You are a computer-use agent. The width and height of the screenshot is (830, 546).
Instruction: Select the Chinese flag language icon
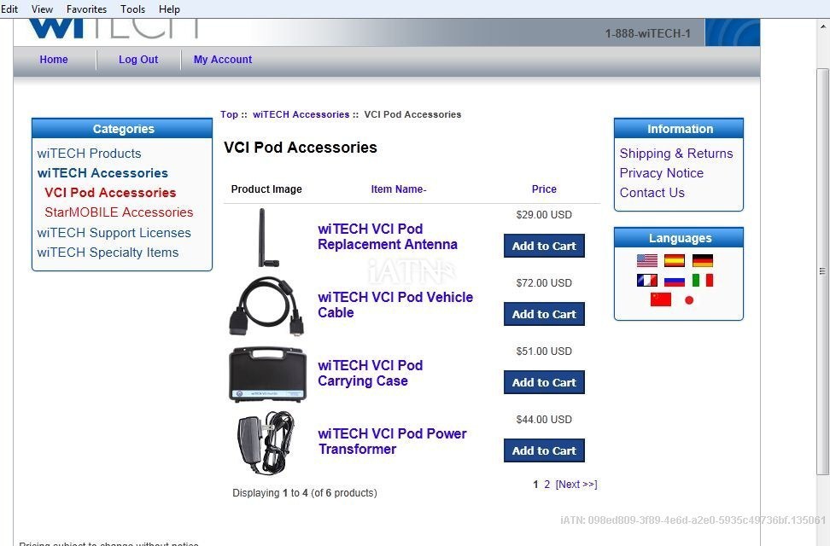[x=661, y=300]
